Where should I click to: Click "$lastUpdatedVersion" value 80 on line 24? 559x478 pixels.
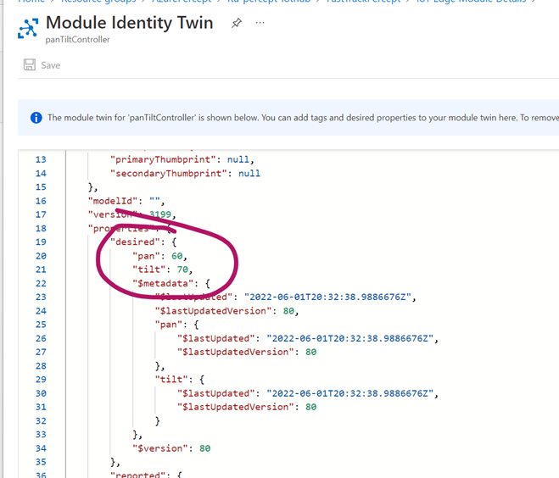click(288, 311)
